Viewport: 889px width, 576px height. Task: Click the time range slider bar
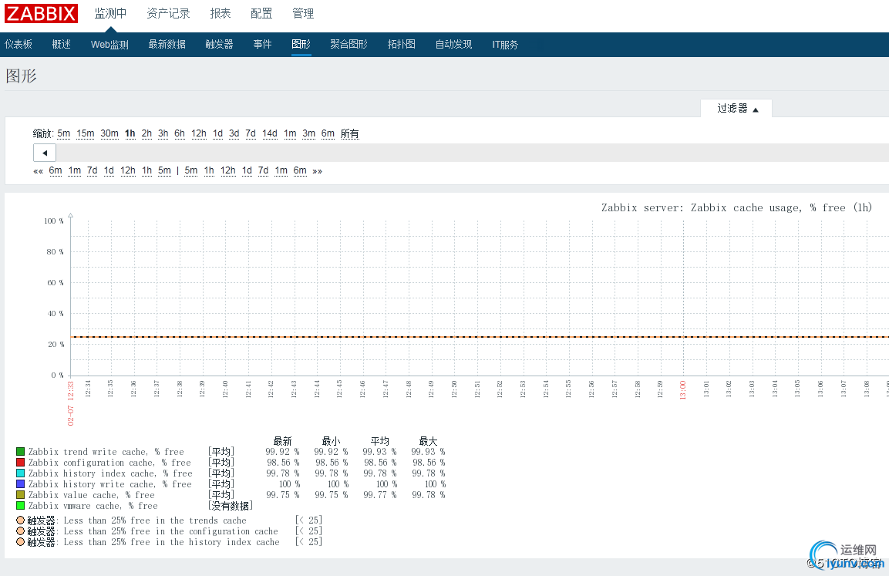click(x=473, y=153)
